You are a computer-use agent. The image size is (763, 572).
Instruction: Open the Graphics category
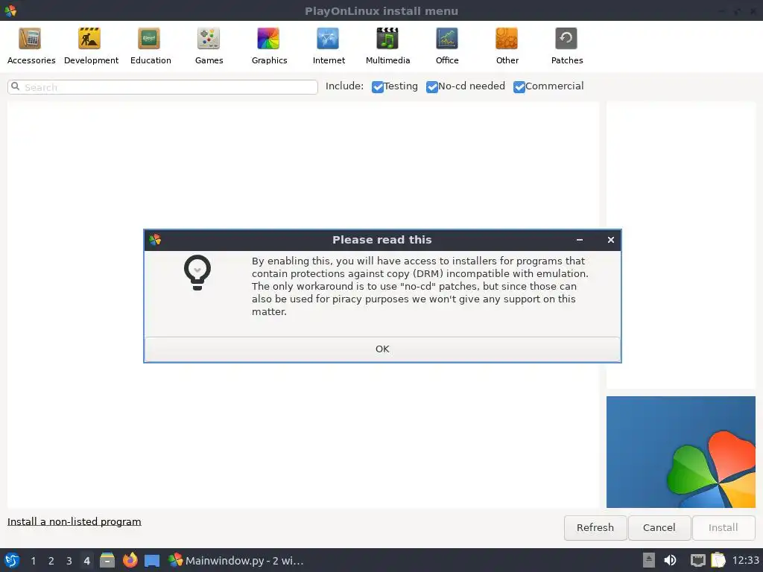269,46
